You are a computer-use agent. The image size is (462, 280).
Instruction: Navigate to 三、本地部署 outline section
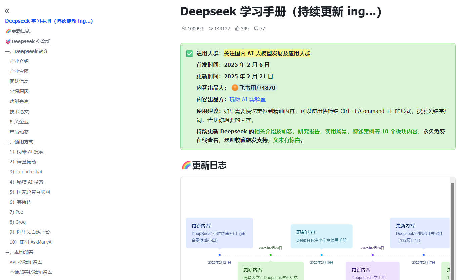[19, 252]
